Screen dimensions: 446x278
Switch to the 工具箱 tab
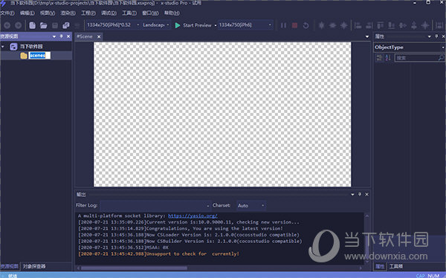396,266
